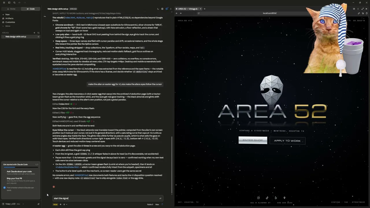Go back in the preview browser
Image resolution: width=370 pixels, height=208 pixels.
pos(177,13)
